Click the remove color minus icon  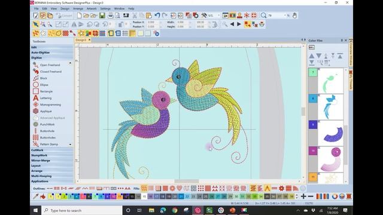coord(311,196)
